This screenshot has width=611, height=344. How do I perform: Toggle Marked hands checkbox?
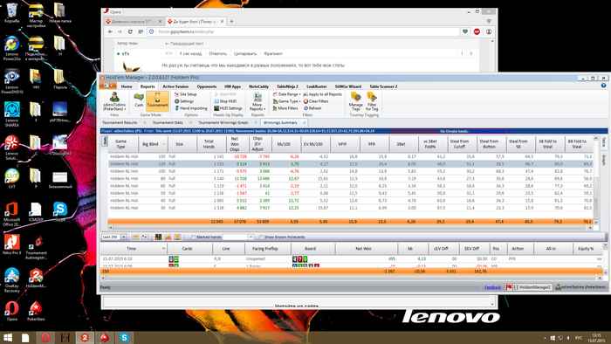pyautogui.click(x=193, y=237)
